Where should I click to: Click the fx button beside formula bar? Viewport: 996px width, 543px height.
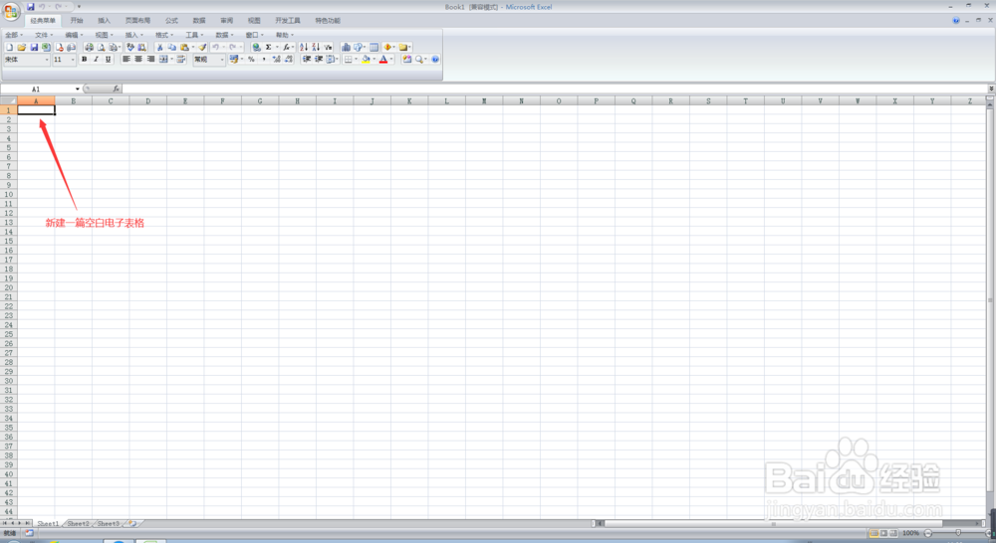click(116, 89)
